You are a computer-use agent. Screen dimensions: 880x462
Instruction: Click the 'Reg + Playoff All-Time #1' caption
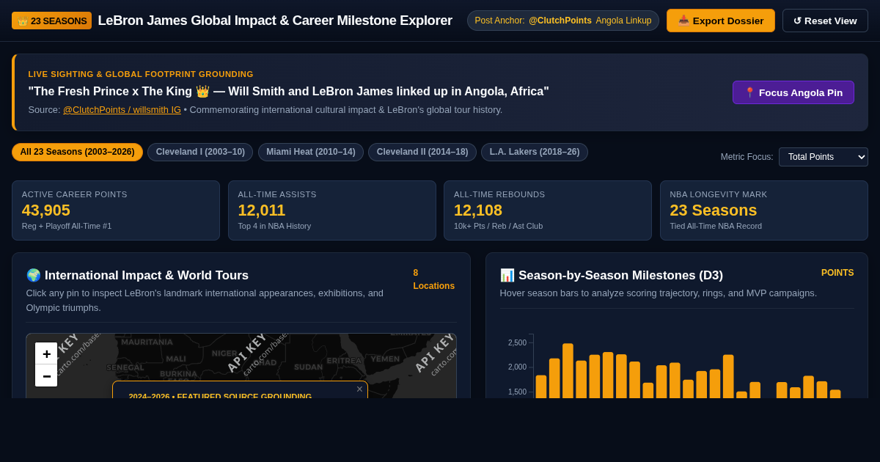pyautogui.click(x=67, y=226)
